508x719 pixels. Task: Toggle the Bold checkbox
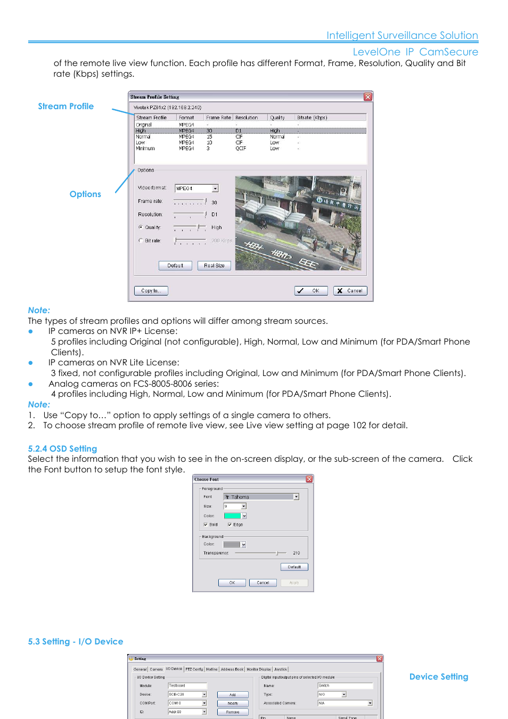[x=206, y=525]
